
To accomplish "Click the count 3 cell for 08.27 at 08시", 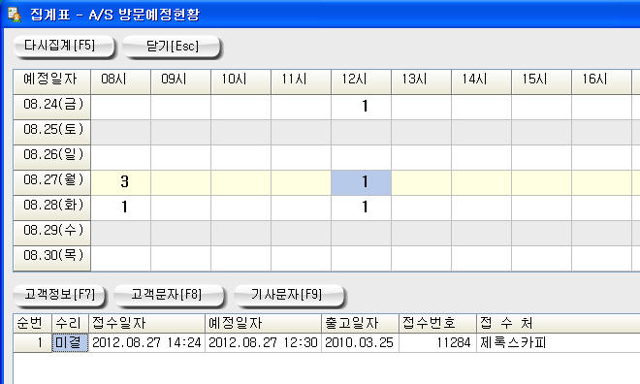I will tap(120, 182).
